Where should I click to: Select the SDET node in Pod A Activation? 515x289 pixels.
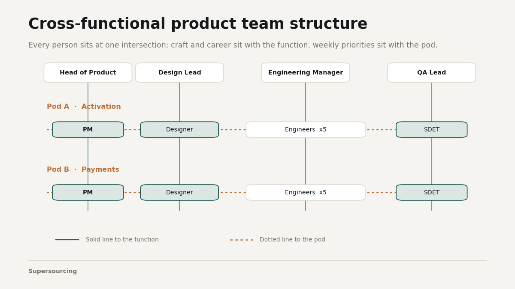pyautogui.click(x=432, y=130)
